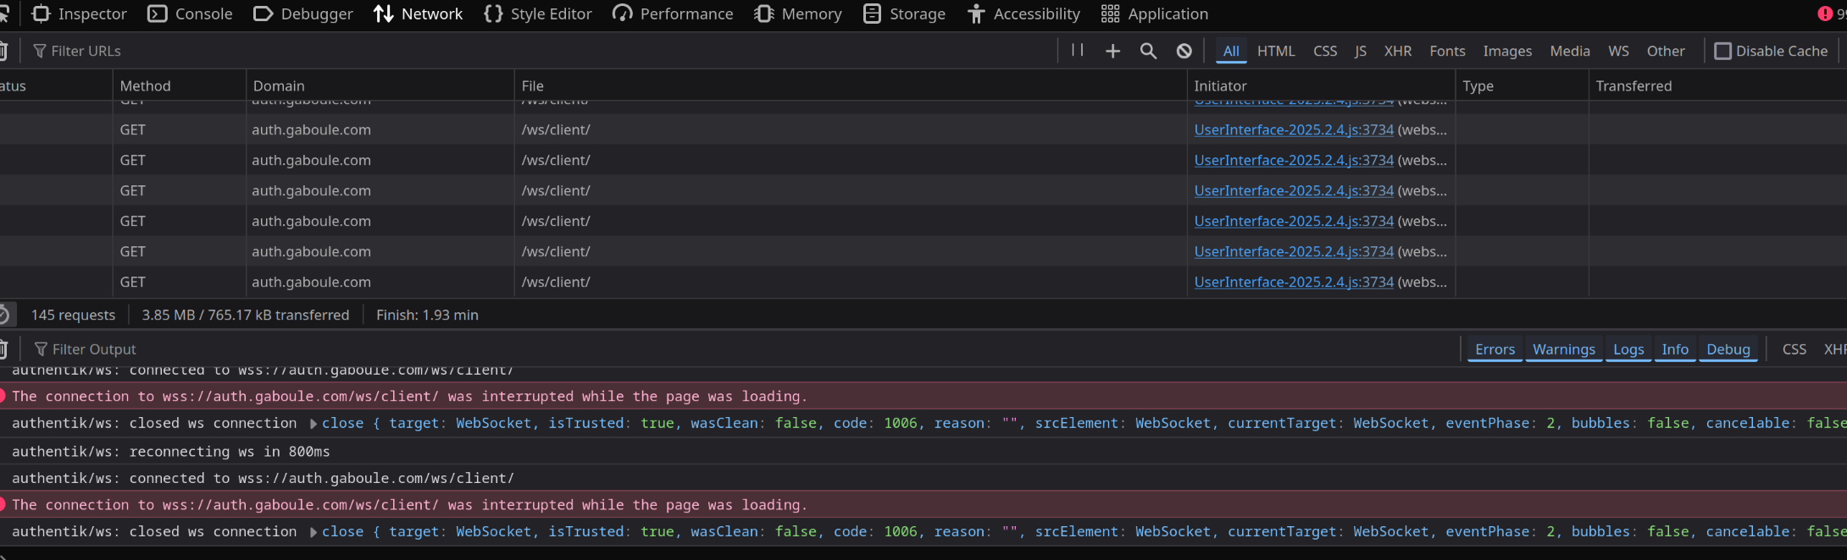Sort by the Transferred column header
The width and height of the screenshot is (1847, 560).
click(1633, 86)
